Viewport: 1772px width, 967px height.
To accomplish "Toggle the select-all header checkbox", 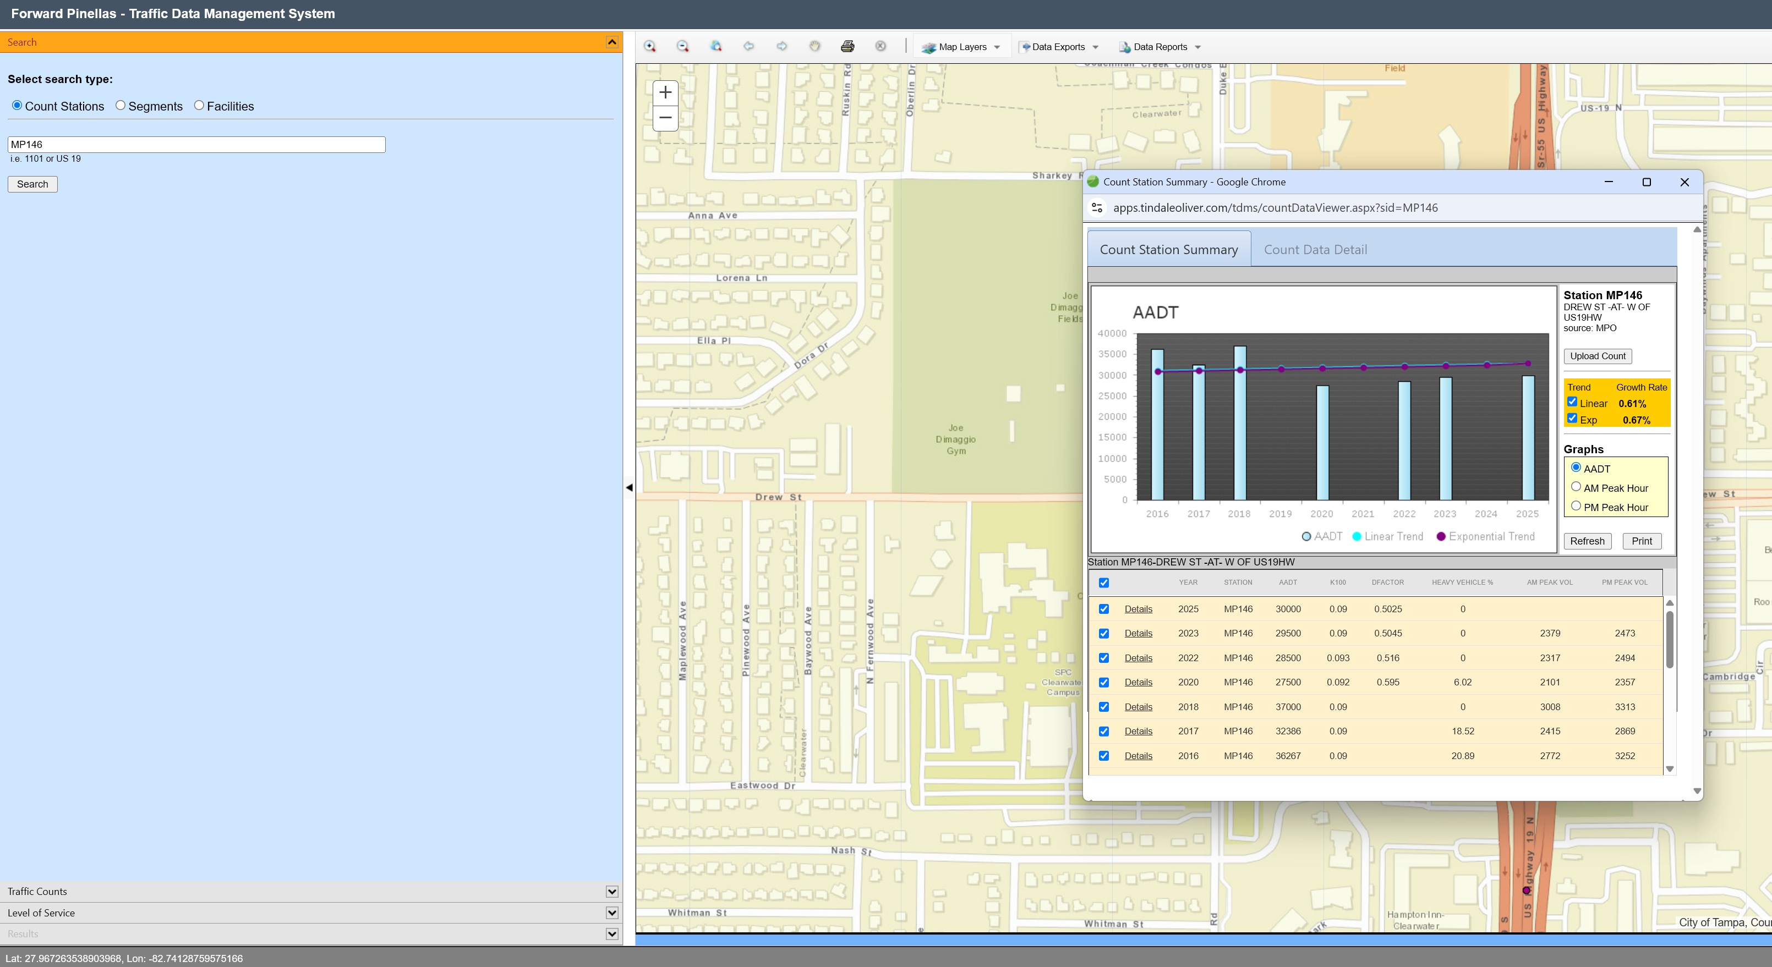I will pyautogui.click(x=1103, y=583).
